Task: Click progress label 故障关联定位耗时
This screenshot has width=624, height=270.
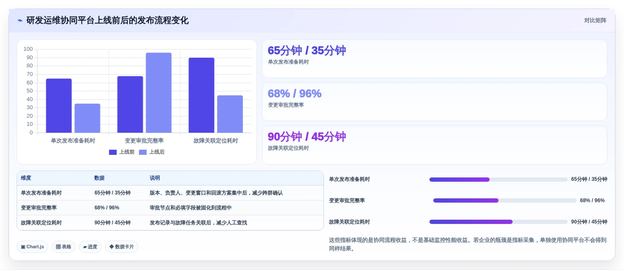Action: click(350, 222)
